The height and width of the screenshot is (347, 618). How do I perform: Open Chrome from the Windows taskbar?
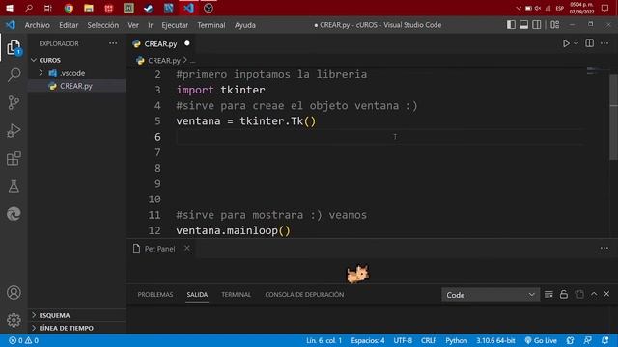[69, 8]
